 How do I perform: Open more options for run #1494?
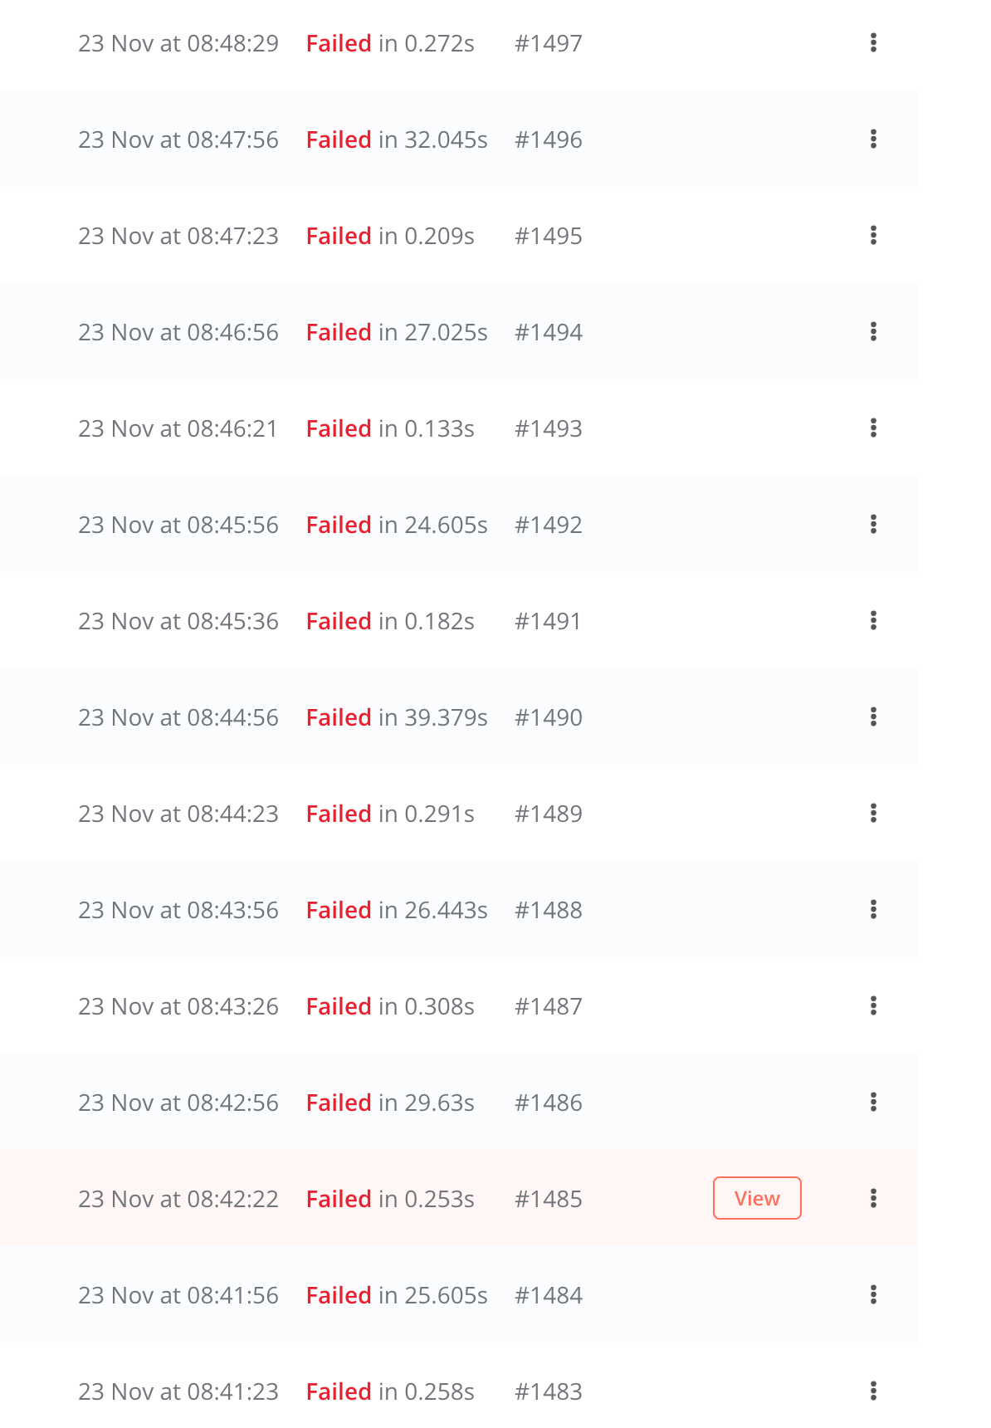point(873,332)
